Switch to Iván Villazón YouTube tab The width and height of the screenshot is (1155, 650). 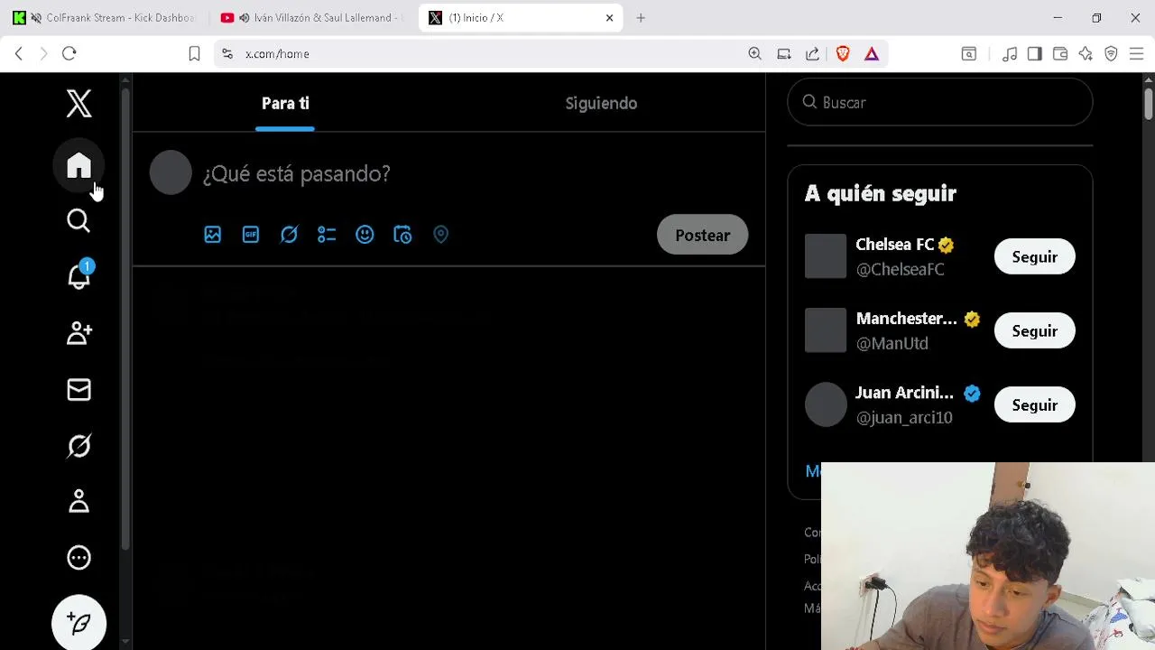pos(312,17)
